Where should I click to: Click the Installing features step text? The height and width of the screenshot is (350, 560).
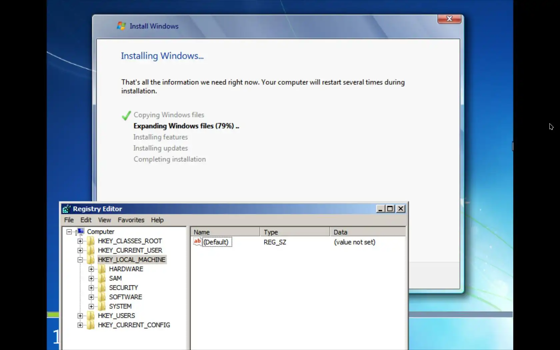(161, 137)
